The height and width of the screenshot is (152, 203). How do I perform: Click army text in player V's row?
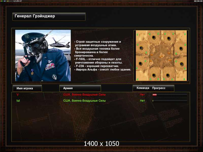(x=84, y=94)
